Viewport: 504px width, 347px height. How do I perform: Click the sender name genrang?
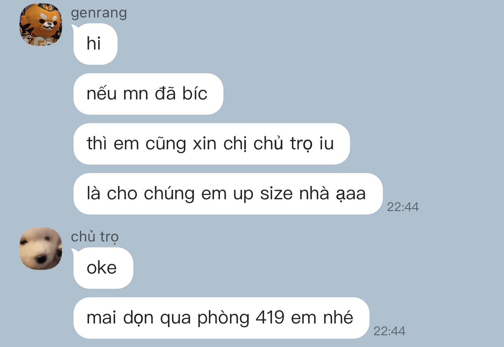99,13
